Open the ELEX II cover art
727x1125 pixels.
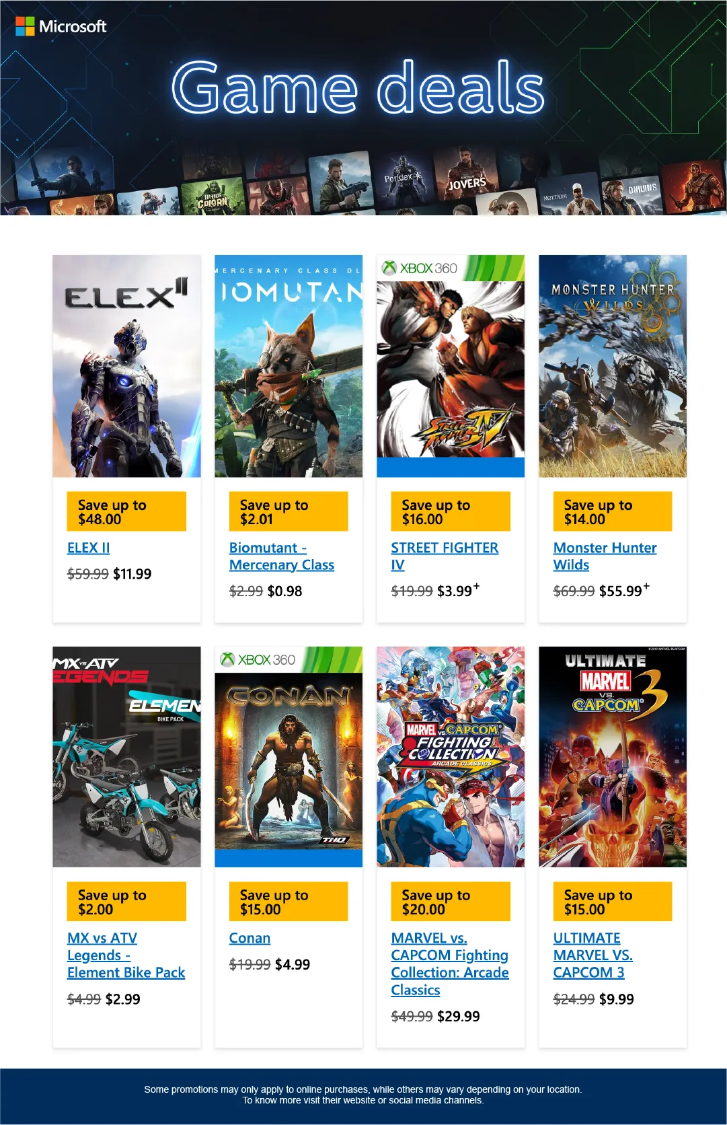[x=127, y=366]
